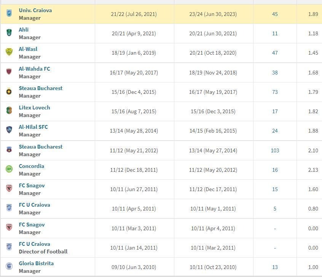Open Steaua Bucharest link dated May 21, 2012
Image resolution: width=322 pixels, height=277 pixels.
41,147
